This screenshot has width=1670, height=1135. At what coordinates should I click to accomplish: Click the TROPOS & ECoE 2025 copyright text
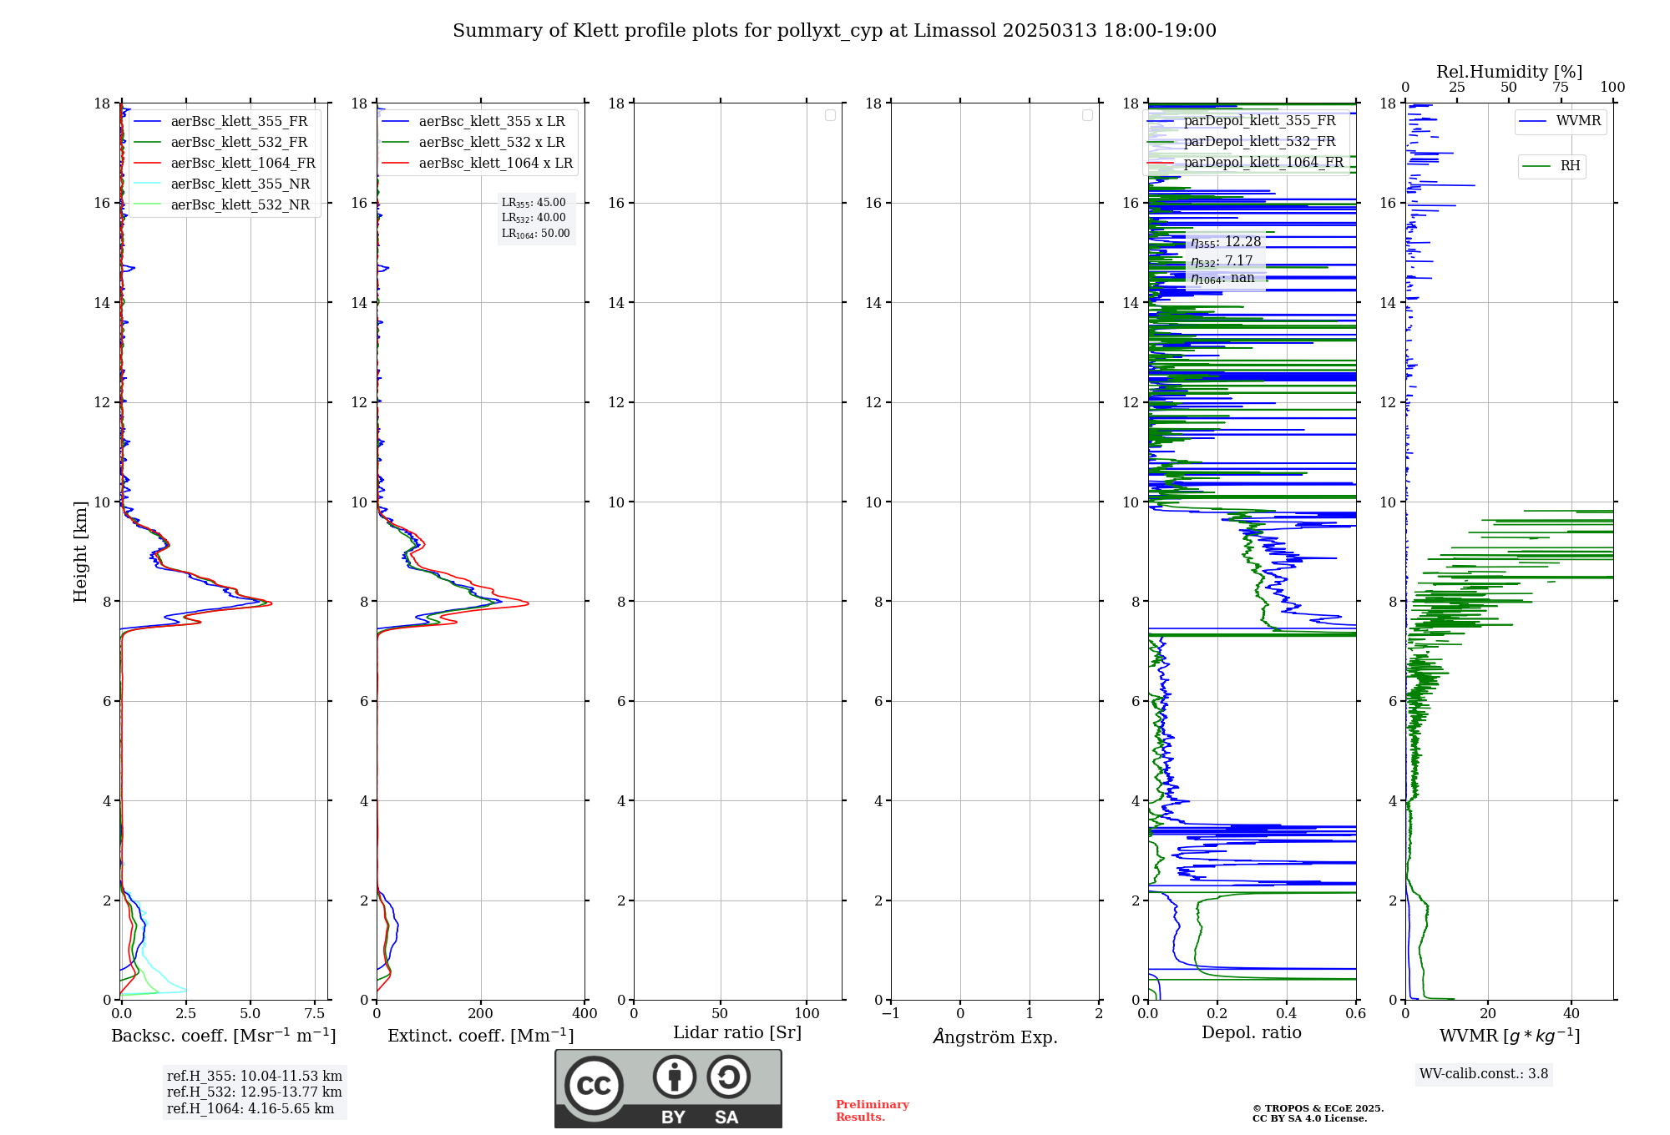pos(1318,1109)
